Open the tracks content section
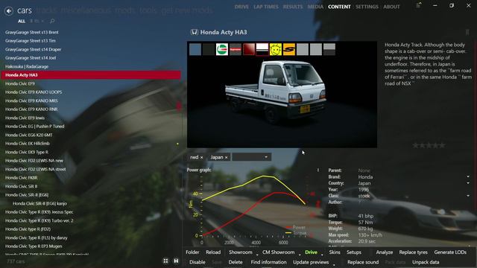The height and width of the screenshot is (268, 477). [x=47, y=10]
